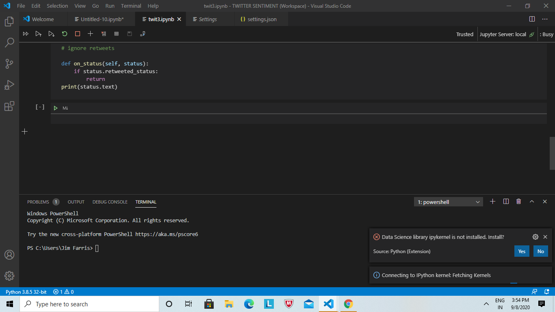Select Python 3.8.5 32-bit interpreter in status bar

tap(26, 292)
